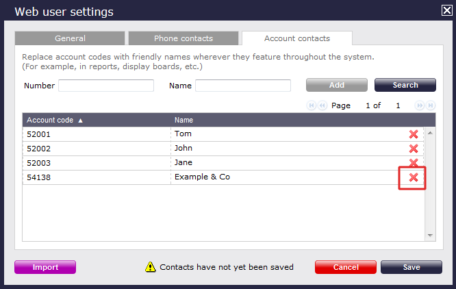
Task: Close the Web user settings dialog
Action: pyautogui.click(x=446, y=10)
